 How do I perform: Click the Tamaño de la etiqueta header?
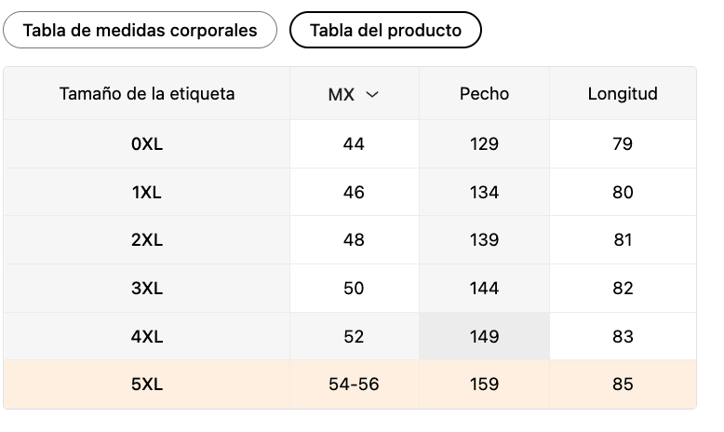tap(147, 94)
